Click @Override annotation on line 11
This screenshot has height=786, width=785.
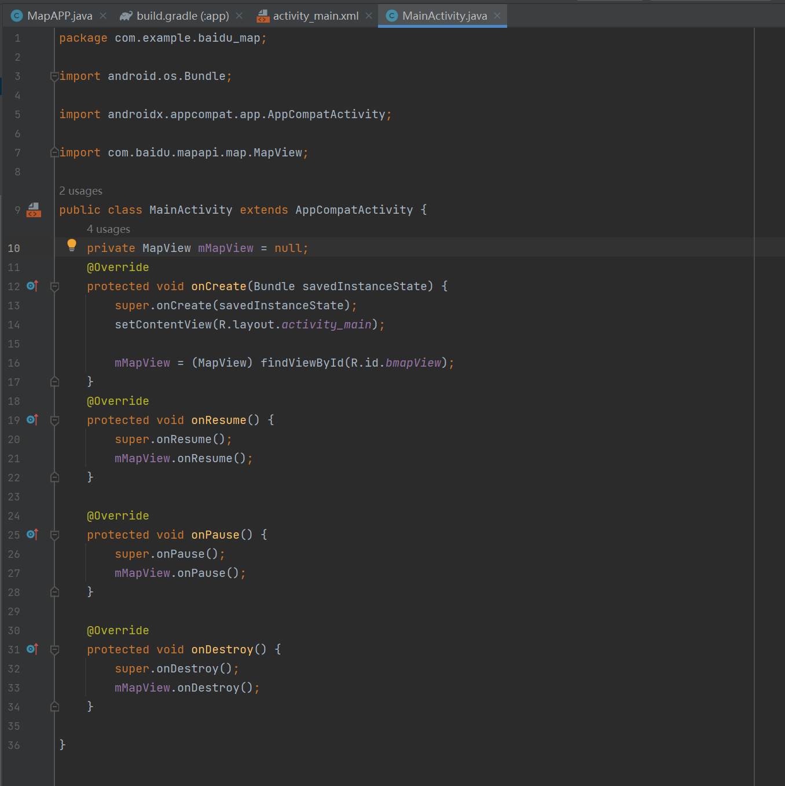[x=118, y=267]
